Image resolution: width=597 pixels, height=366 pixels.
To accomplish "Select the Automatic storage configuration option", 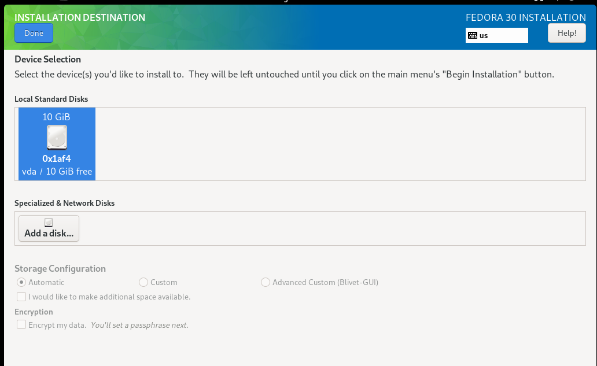I will tap(22, 282).
